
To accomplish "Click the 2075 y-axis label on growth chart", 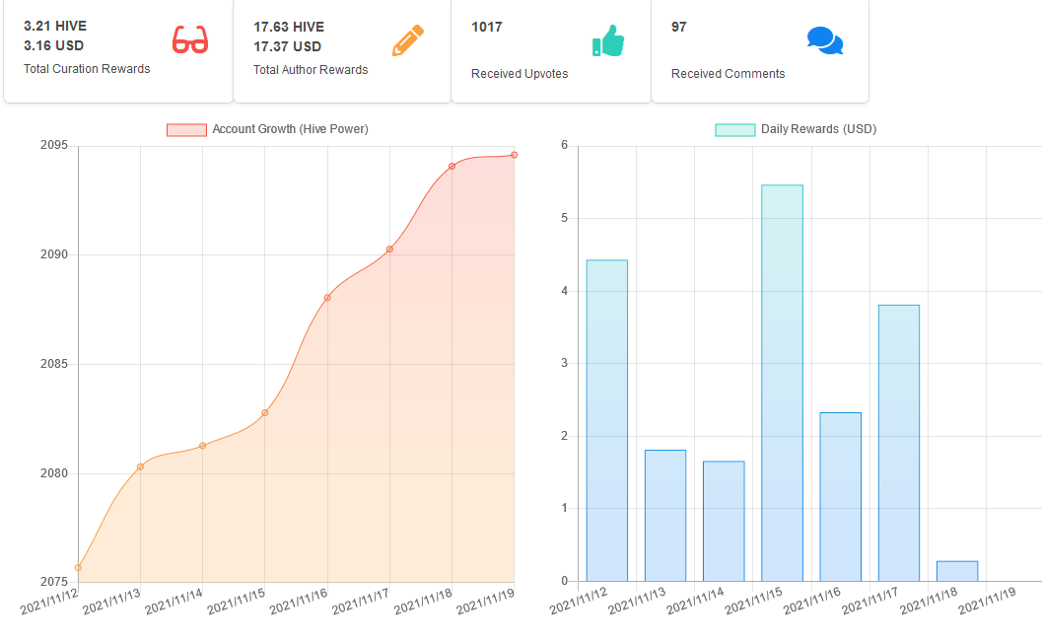I will 54,582.
